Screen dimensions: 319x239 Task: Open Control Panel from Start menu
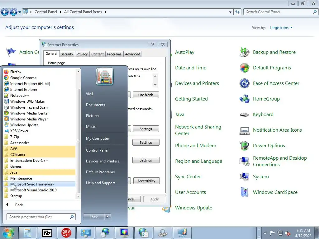tap(97, 150)
